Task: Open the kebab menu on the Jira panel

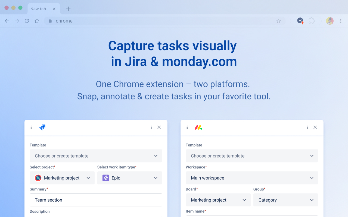Action: click(151, 127)
